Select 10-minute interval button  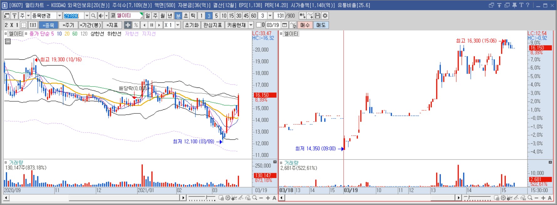point(224,16)
